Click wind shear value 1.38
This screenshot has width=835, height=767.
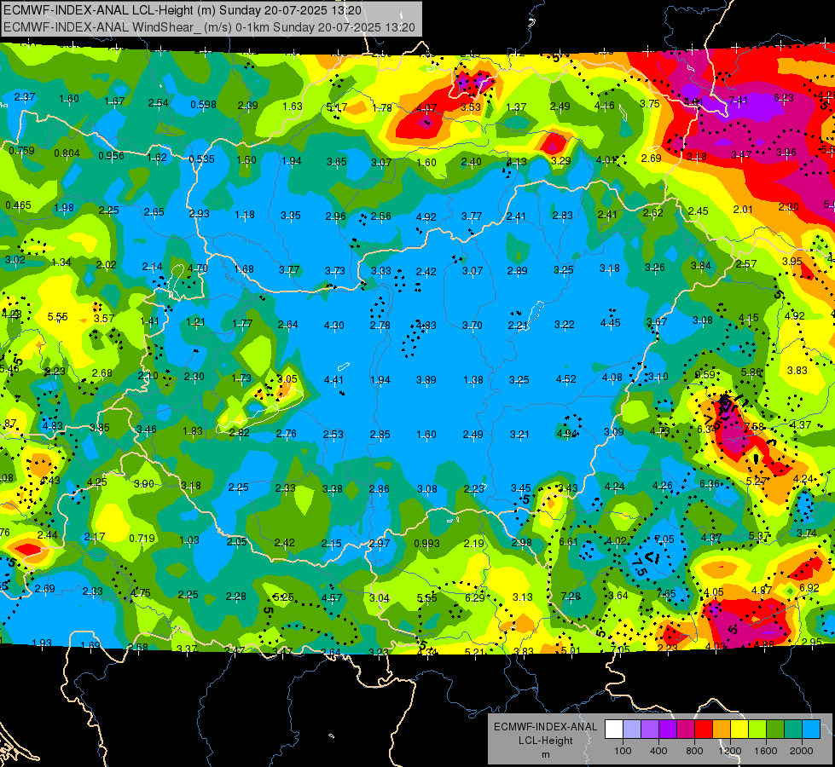(473, 379)
